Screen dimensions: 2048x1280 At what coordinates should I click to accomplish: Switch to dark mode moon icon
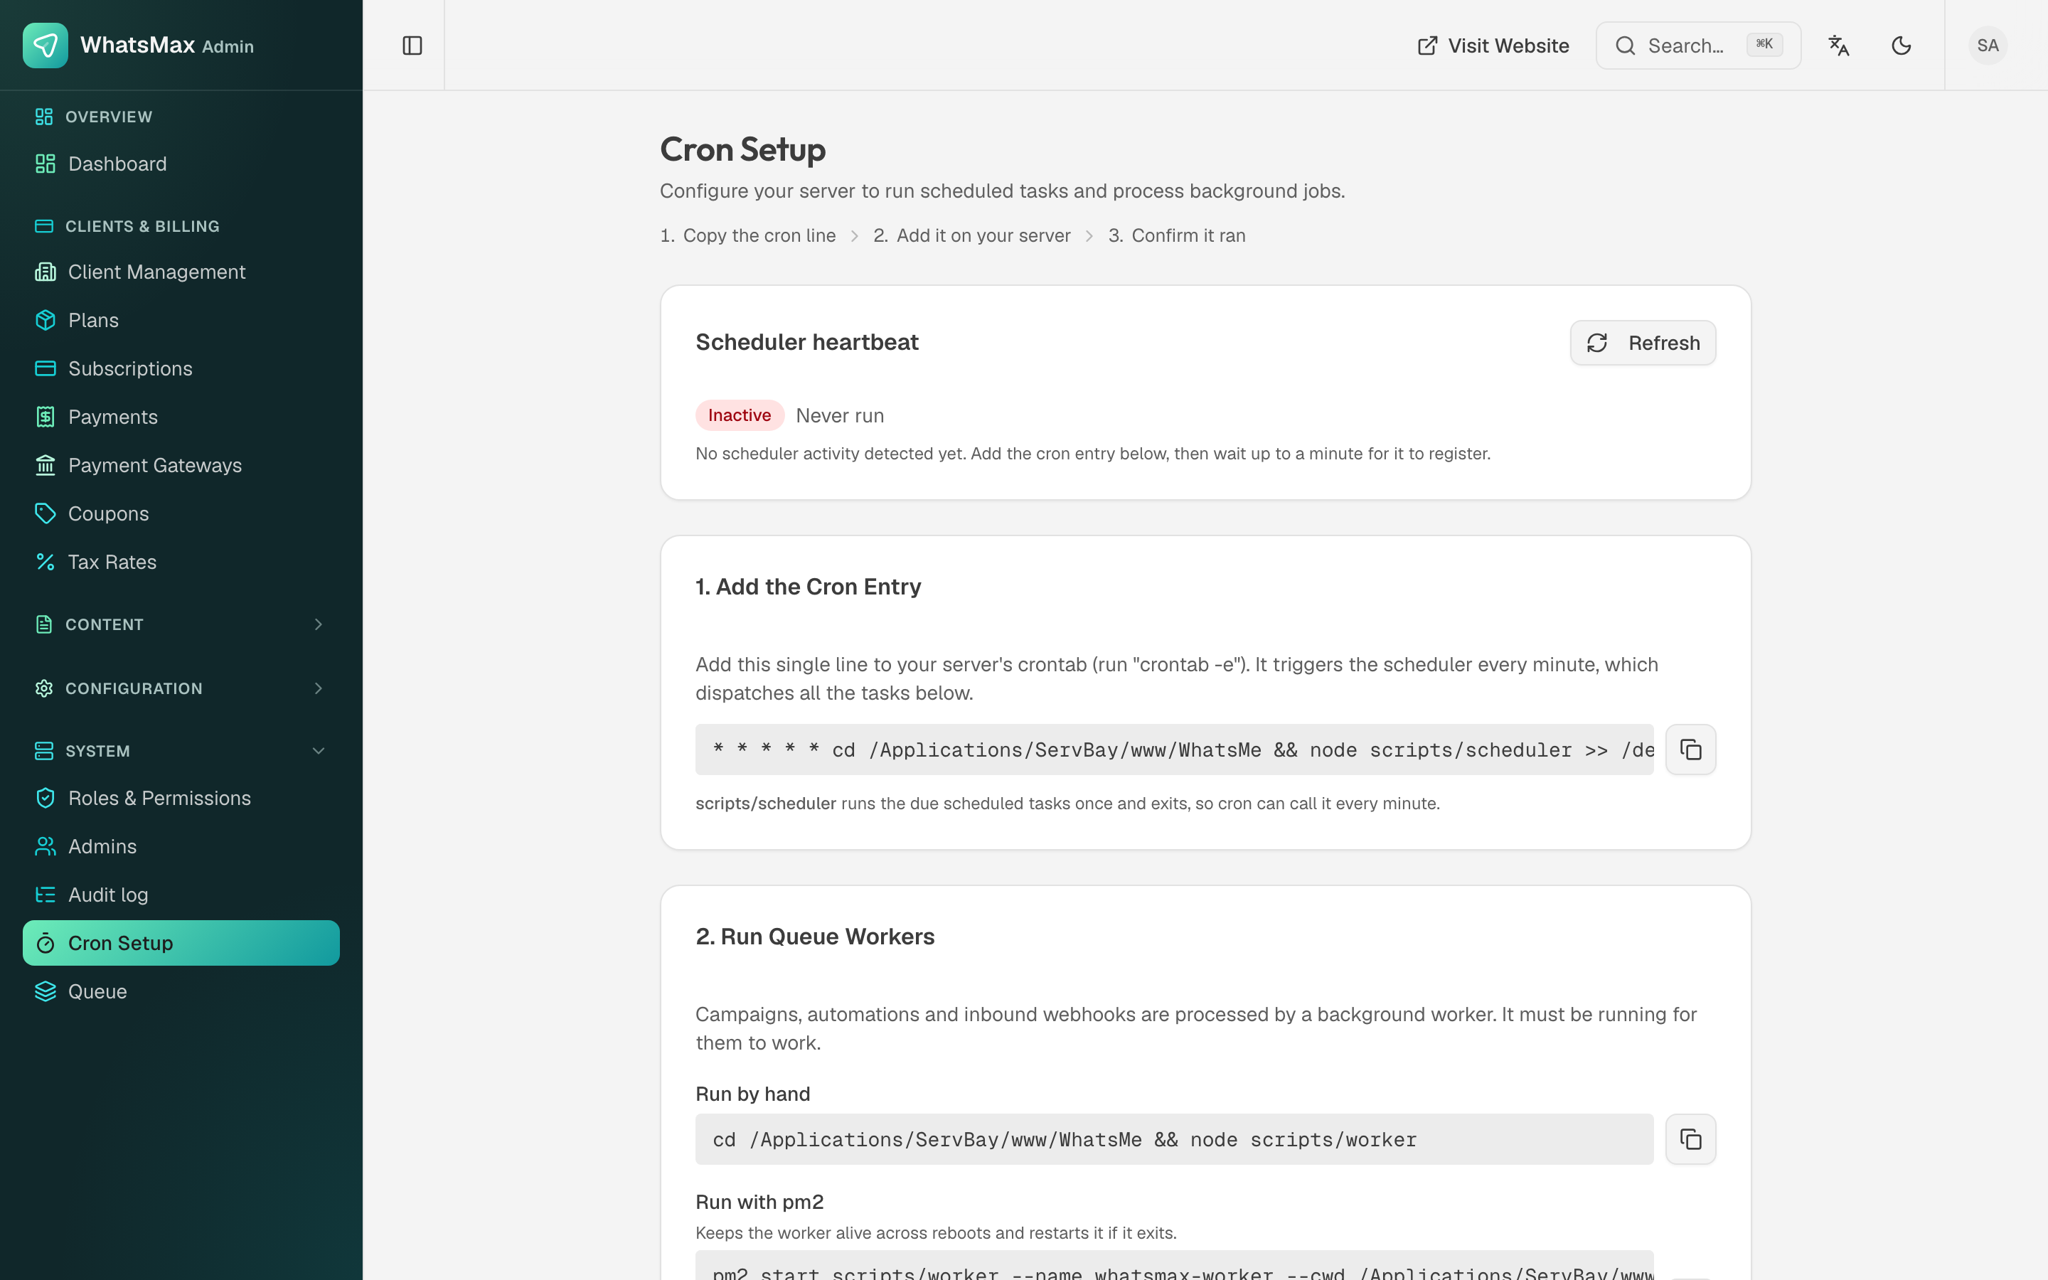[1901, 46]
